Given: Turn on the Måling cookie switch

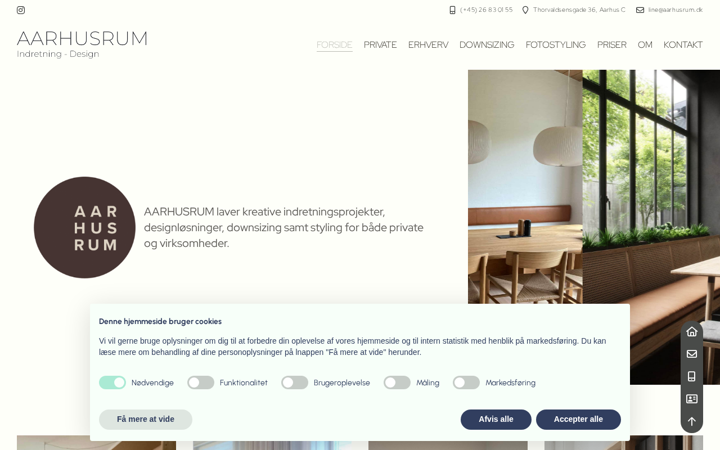Looking at the screenshot, I should [x=397, y=382].
